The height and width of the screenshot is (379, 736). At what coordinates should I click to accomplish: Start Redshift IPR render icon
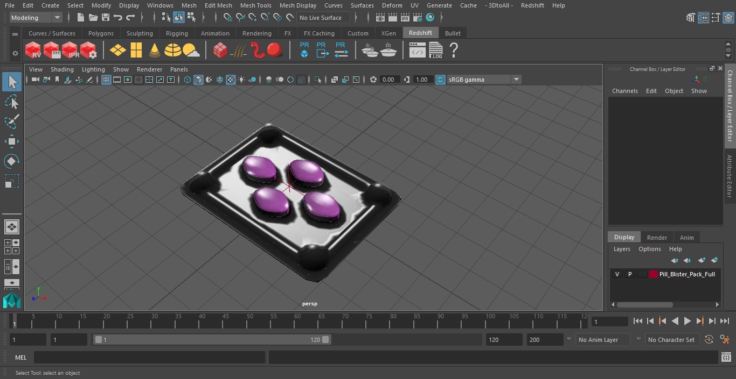click(70, 50)
